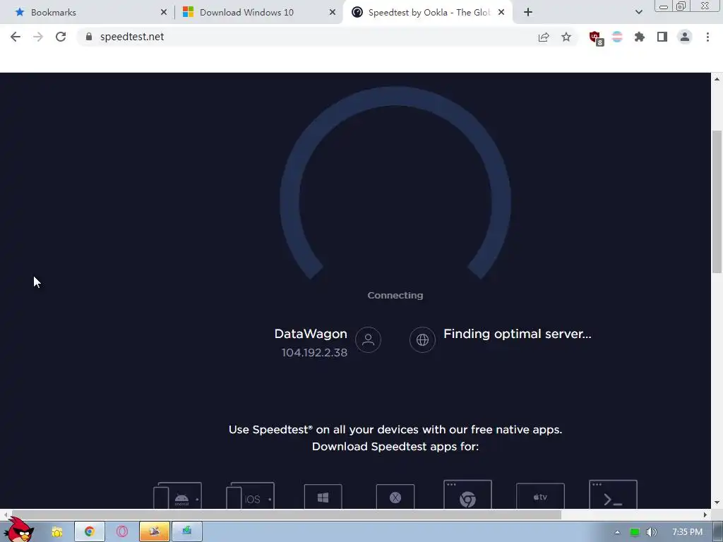This screenshot has height=542, width=723.
Task: Open the monitor app in taskbar
Action: (x=186, y=532)
